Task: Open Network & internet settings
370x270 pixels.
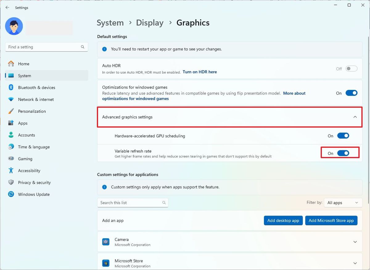Action: pos(35,99)
